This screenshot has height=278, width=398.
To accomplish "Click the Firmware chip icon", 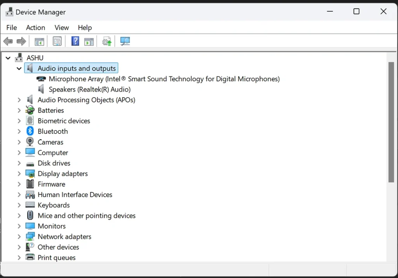I will 30,184.
